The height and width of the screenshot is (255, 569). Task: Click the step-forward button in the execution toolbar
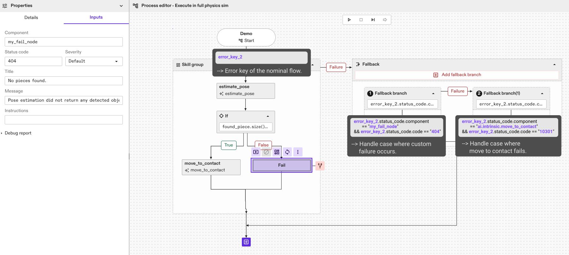373,20
